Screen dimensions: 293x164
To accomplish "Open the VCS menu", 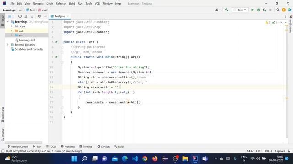I will click(97, 4).
